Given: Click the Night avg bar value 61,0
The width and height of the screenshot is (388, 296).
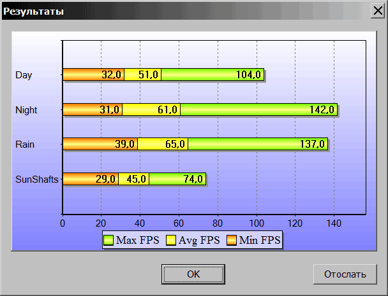Looking at the screenshot, I should tap(167, 110).
